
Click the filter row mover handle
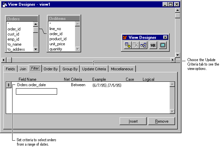click(8, 85)
